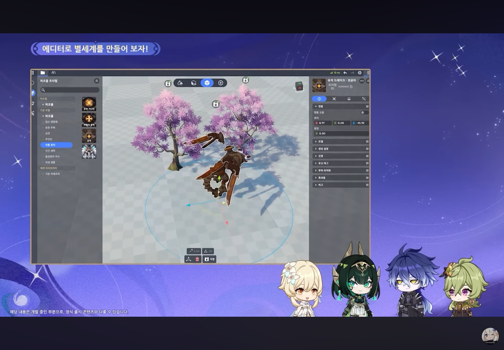This screenshot has width=504, height=350.
Task: Select the 인간 세력 category
Action: (x=50, y=151)
